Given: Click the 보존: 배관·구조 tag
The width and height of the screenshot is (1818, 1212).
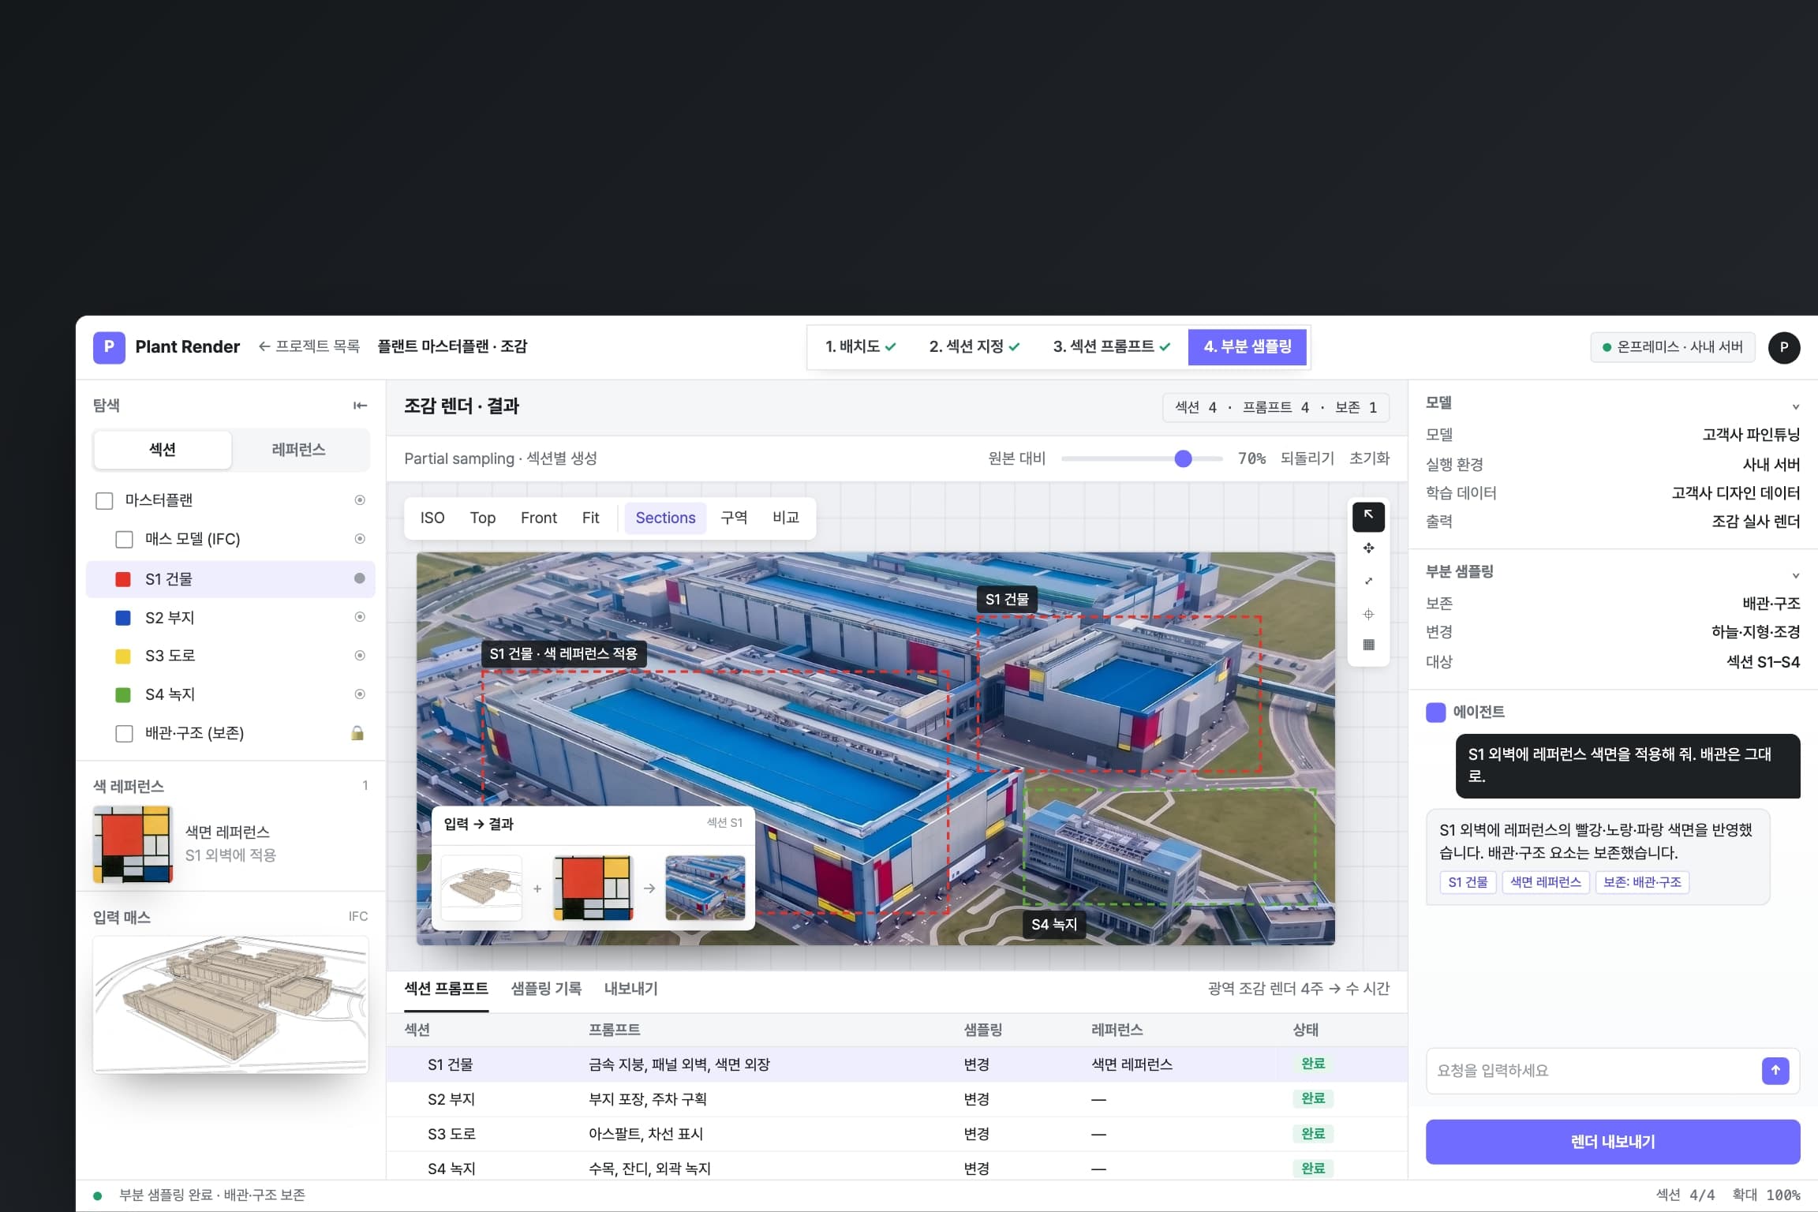Looking at the screenshot, I should pos(1642,882).
